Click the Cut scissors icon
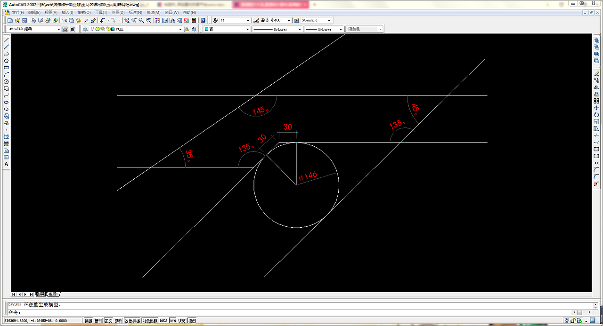This screenshot has width=603, height=326. 64,20
